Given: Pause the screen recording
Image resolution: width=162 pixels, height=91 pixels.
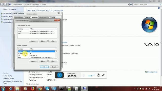Looking at the screenshot, I should (60, 75).
